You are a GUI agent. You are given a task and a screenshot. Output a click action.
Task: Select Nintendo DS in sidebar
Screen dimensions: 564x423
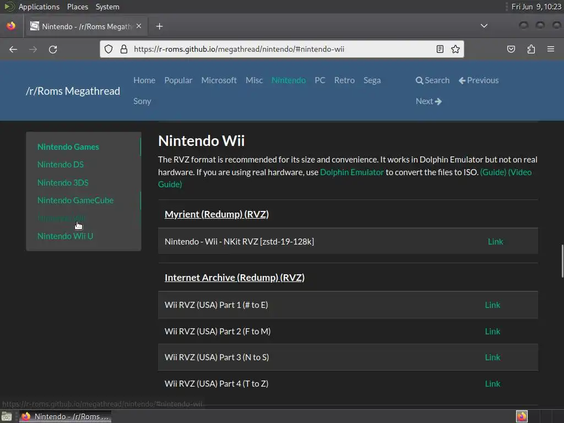click(61, 164)
